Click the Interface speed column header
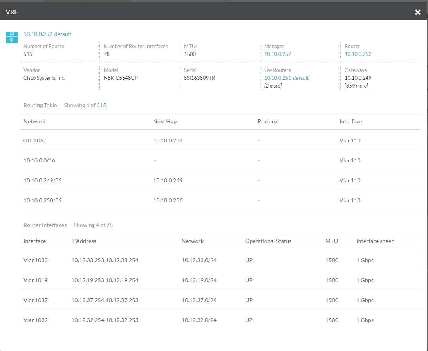Viewport: 428px width, 351px height. [375, 241]
